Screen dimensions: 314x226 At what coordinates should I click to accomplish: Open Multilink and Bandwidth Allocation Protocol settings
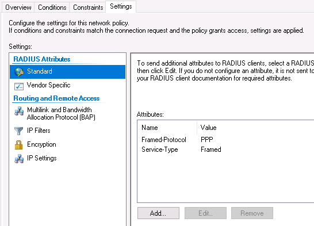pos(68,113)
